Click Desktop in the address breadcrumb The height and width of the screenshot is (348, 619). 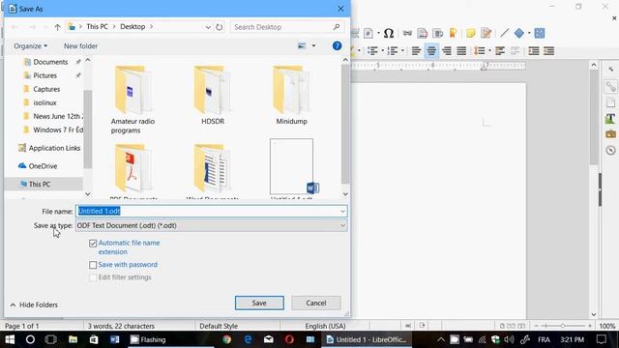133,26
